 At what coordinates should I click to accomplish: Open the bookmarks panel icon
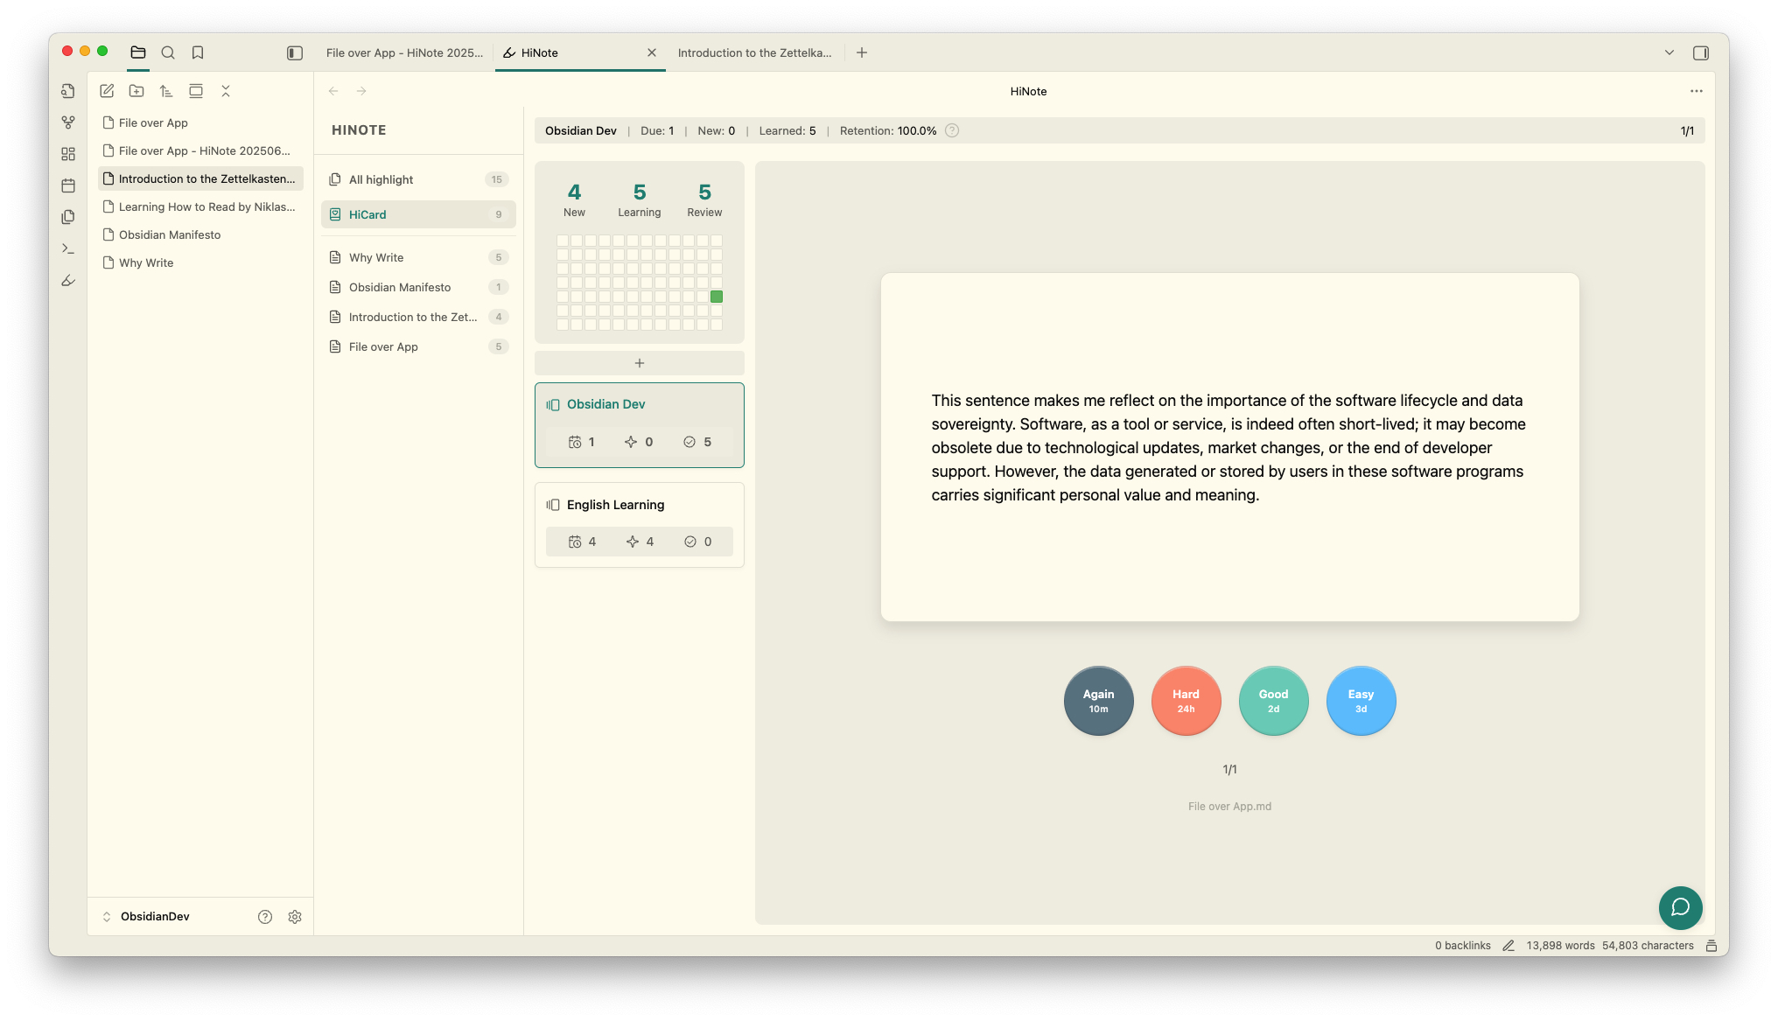tap(198, 52)
